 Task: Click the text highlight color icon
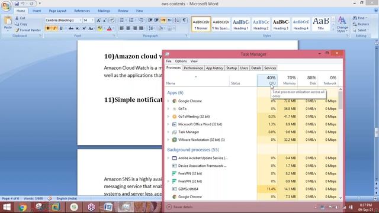click(100, 28)
